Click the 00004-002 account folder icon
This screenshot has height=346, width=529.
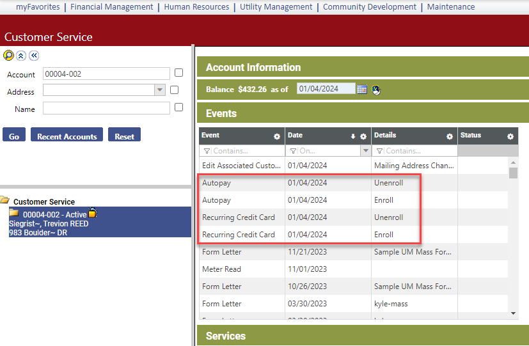(14, 213)
